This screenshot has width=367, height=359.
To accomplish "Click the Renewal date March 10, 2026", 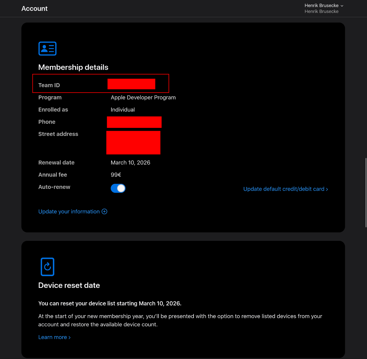I will point(130,163).
